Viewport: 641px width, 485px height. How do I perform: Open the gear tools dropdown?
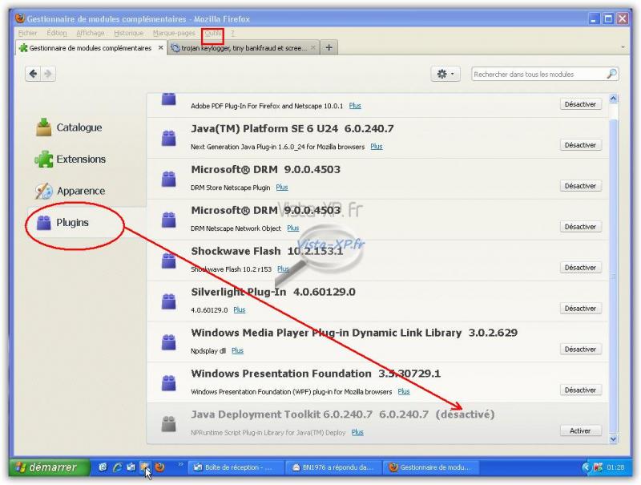[445, 74]
